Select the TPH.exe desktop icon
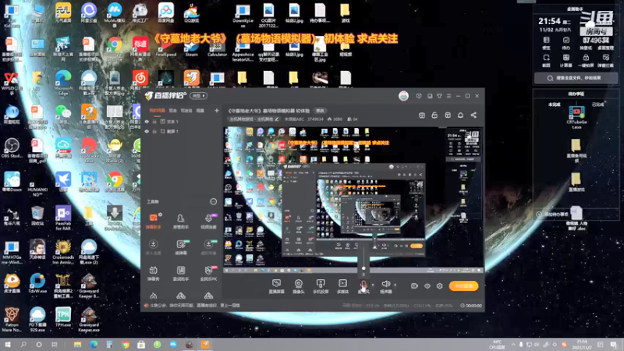This screenshot has width=624, height=351. [63, 317]
